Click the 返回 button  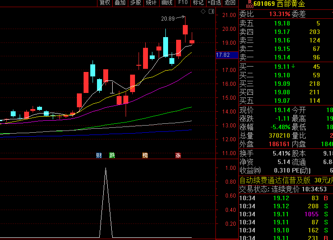pos(230,3)
